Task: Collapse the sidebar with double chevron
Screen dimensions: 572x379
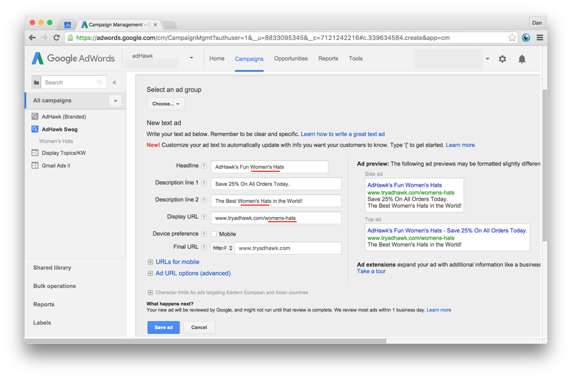Action: 114,83
